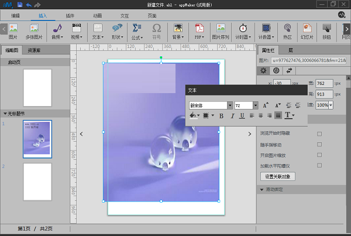
Task: Toggle underline in the text toolbar
Action: [x=242, y=115]
